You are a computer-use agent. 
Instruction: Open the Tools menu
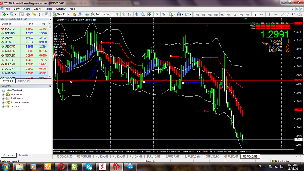(x=49, y=9)
